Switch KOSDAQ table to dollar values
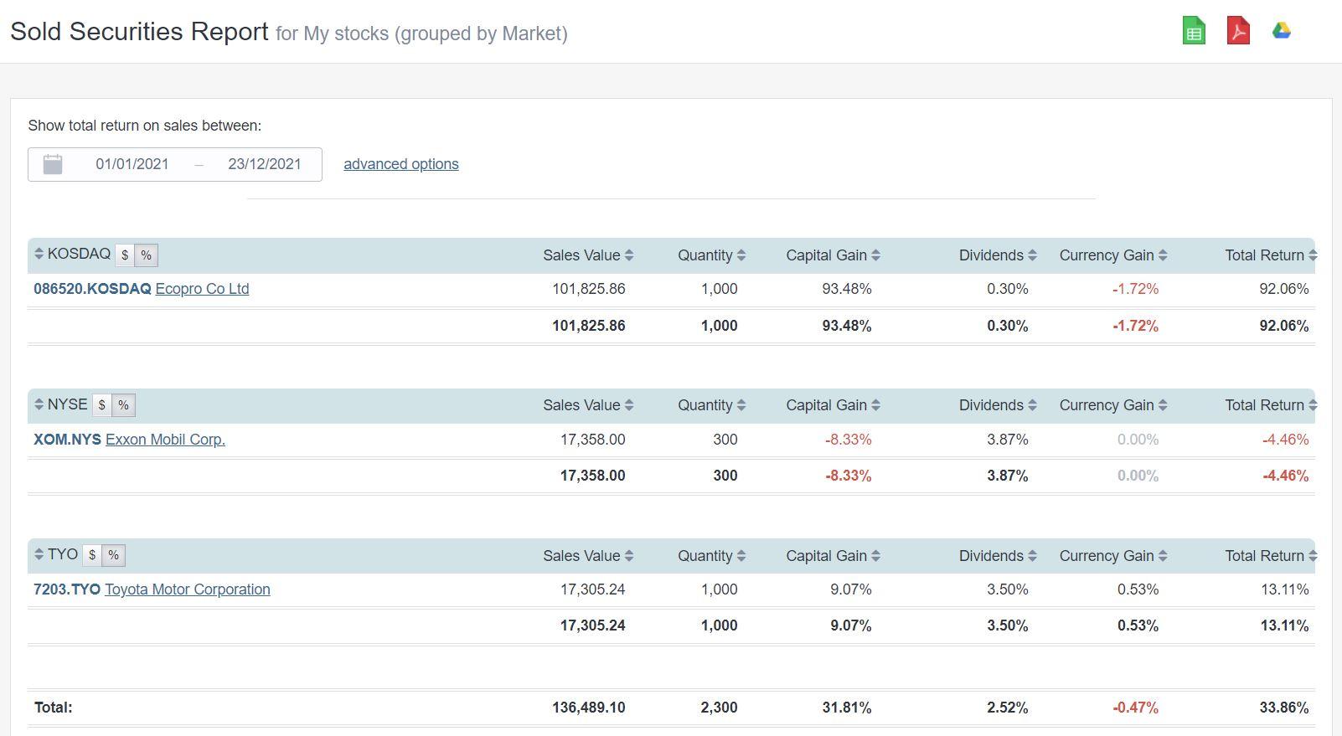Image resolution: width=1342 pixels, height=736 pixels. 125,255
